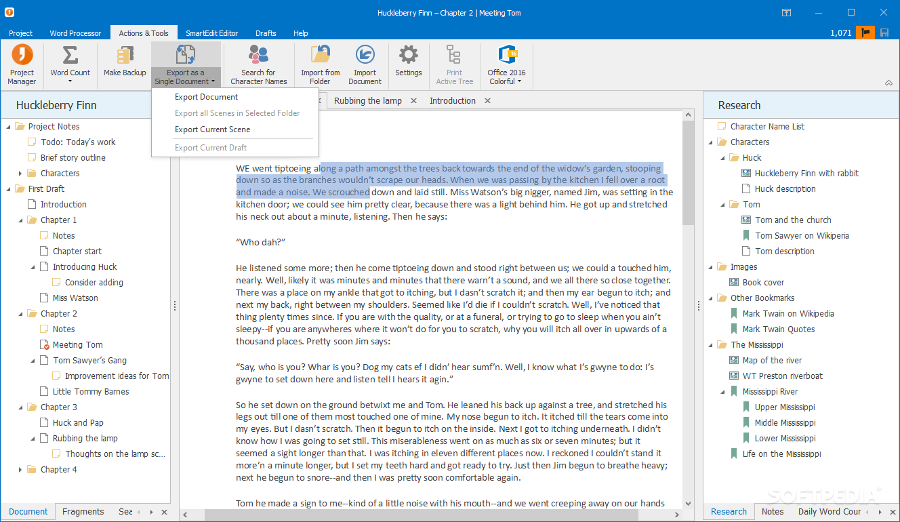Click the left panel tabs scroll-right arrow
Viewport: 900px width, 522px height.
(151, 513)
